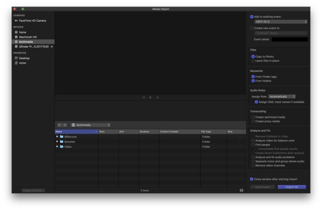
Task: Select the FaceTime HD Camera source
Action: 32,21
